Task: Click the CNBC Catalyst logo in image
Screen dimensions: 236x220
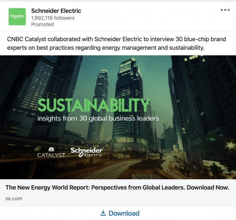Action: [x=51, y=153]
